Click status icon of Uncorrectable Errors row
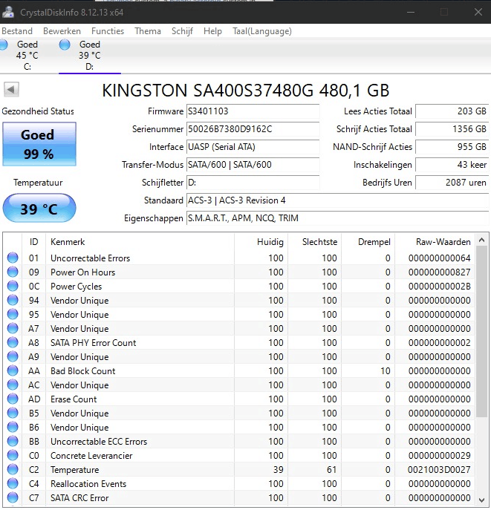Image resolution: width=491 pixels, height=510 pixels. 13,258
